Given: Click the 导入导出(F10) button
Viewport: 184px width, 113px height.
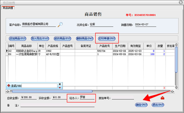Looking at the screenshot, I should click(x=40, y=38).
